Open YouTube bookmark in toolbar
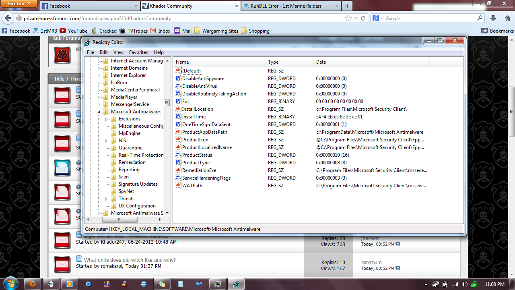Image resolution: width=515 pixels, height=290 pixels. tap(74, 31)
